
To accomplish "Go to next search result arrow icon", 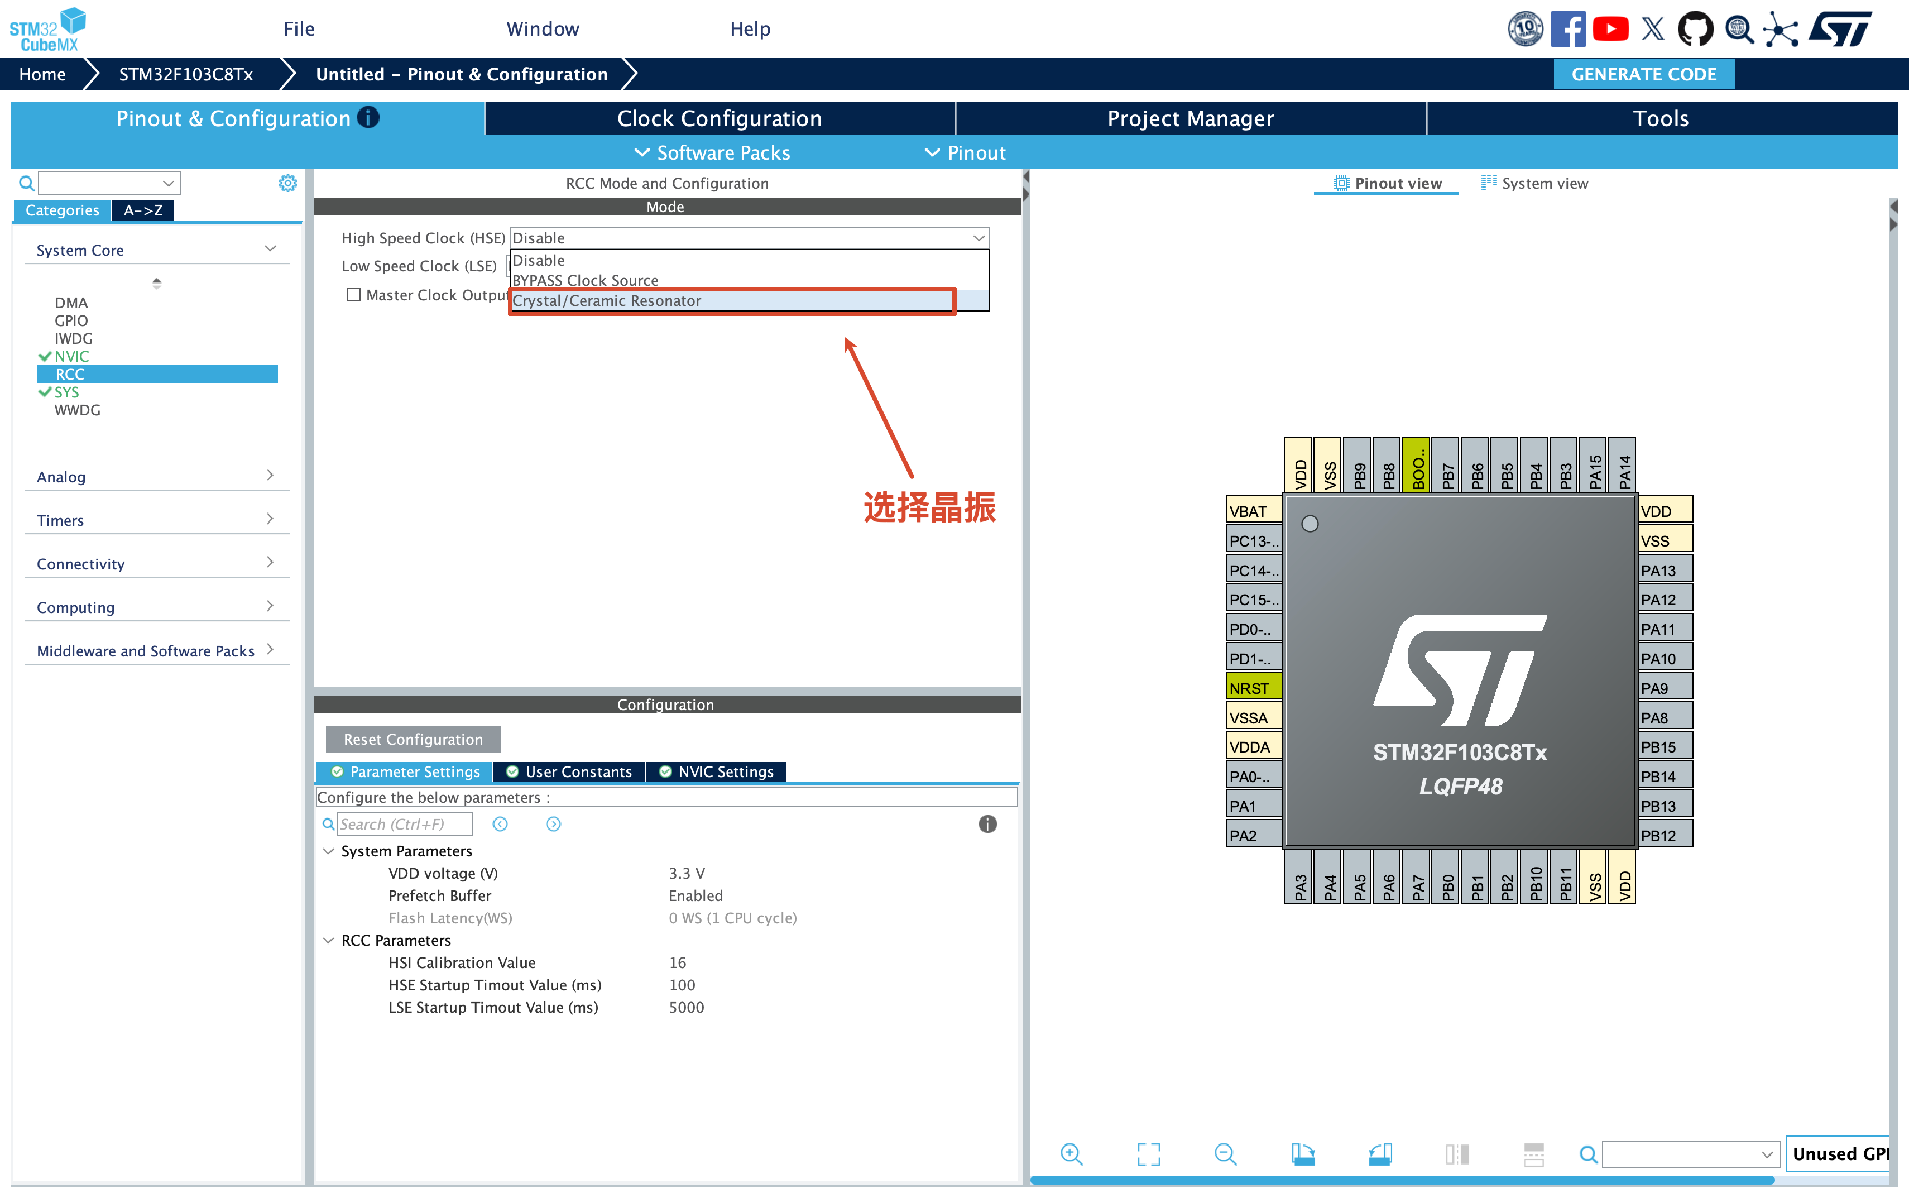I will (554, 824).
